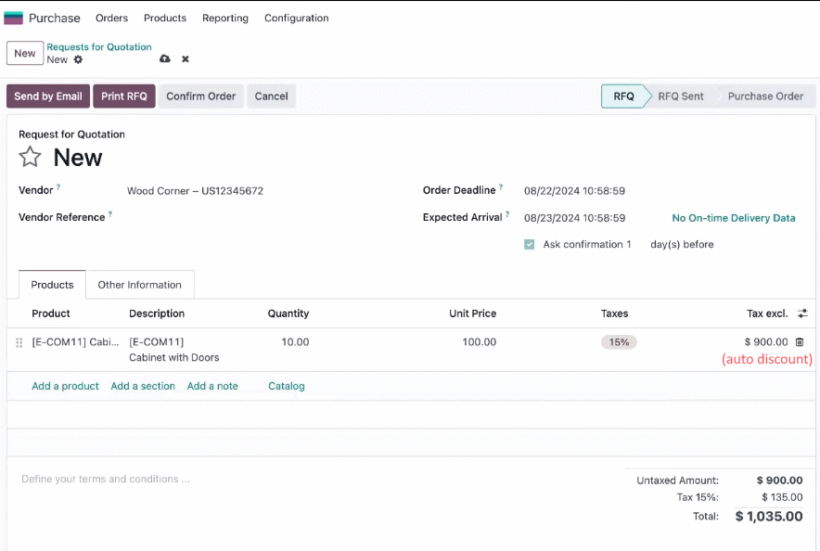
Task: Open the Configuration menu
Action: pos(297,18)
